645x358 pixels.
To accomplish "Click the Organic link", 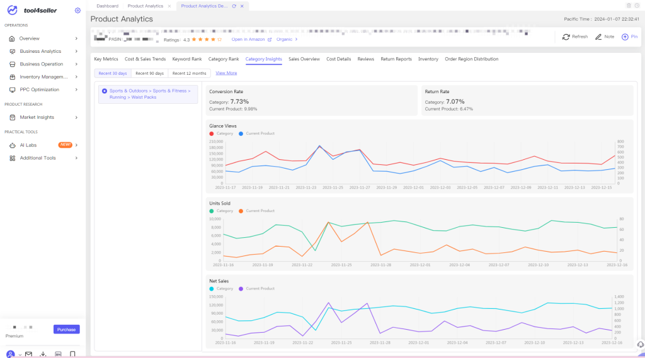I will pos(284,40).
